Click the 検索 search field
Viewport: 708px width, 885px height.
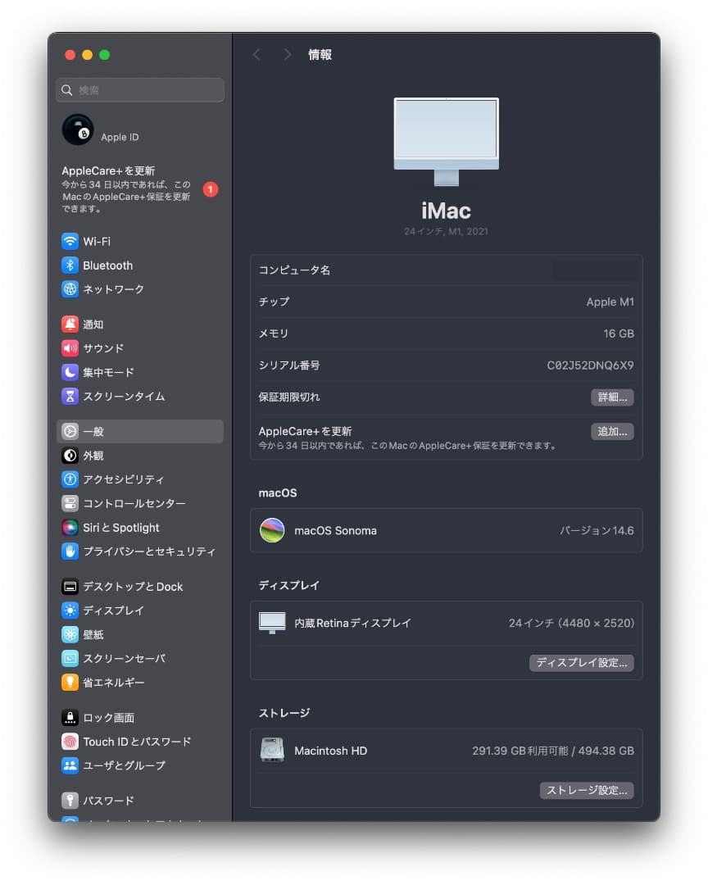coord(139,90)
